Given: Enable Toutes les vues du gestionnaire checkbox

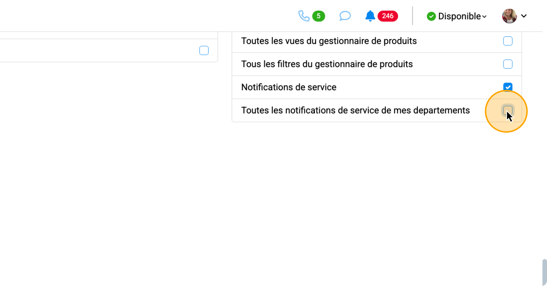Looking at the screenshot, I should (x=507, y=41).
